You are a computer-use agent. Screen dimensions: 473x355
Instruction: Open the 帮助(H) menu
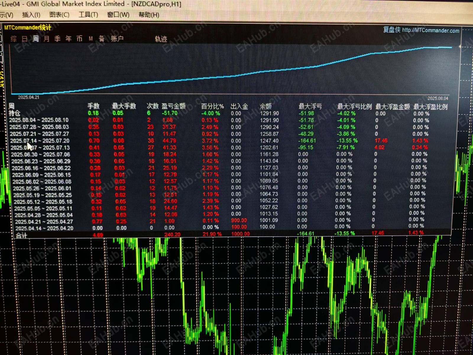[x=149, y=15]
